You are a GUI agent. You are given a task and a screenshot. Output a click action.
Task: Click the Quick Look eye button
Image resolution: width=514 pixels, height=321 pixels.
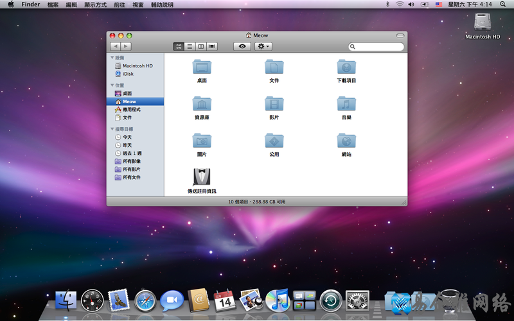click(x=242, y=46)
